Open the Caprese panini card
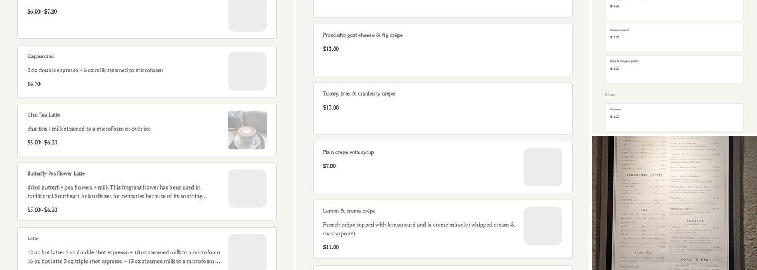The image size is (757, 270). coord(674,37)
